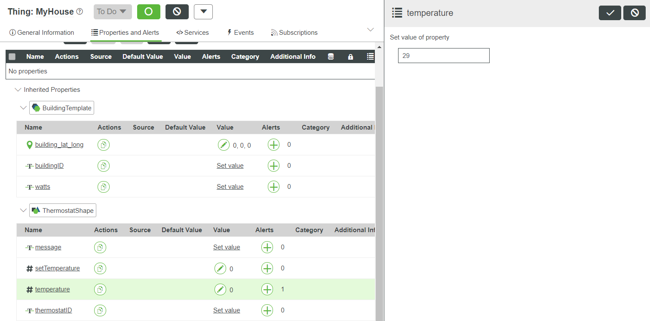This screenshot has width=650, height=321.
Task: Open the data storage settings via database icon
Action: (331, 56)
